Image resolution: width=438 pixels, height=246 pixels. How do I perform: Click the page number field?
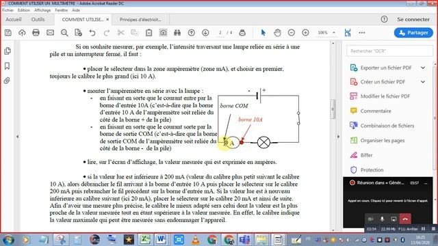point(220,33)
